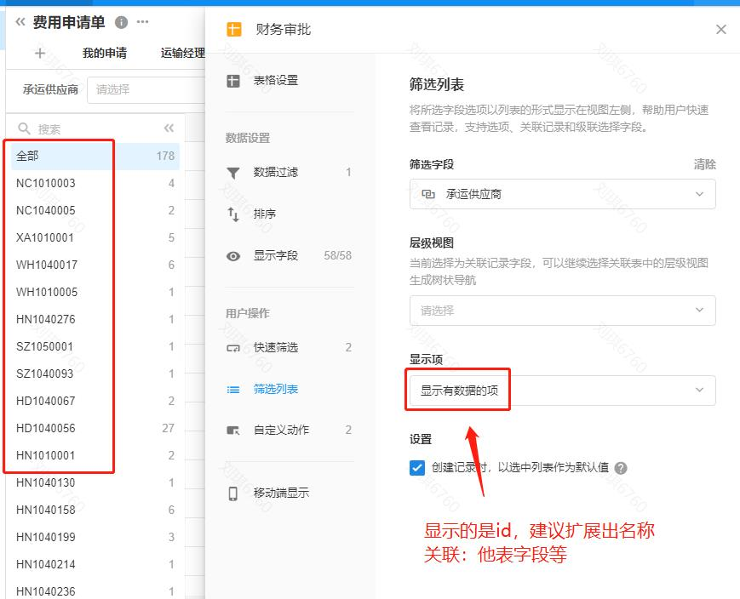This screenshot has height=599, width=740.
Task: Toggle 创建记录时 default value checkbox
Action: pos(417,468)
